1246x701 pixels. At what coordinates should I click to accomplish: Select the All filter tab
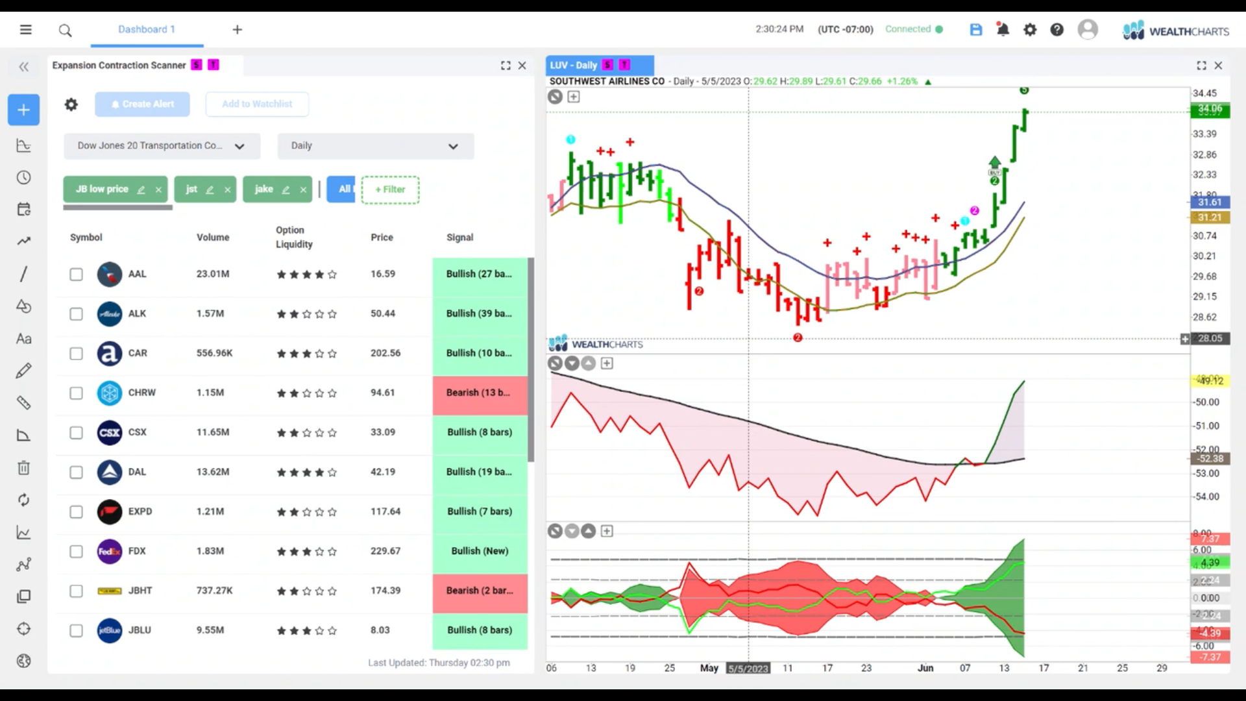341,190
